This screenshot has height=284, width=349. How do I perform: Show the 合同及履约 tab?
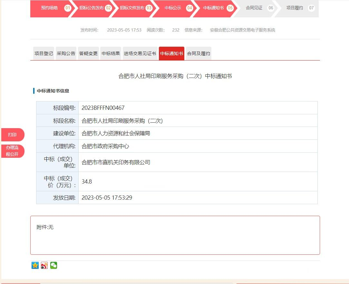pyautogui.click(x=199, y=53)
